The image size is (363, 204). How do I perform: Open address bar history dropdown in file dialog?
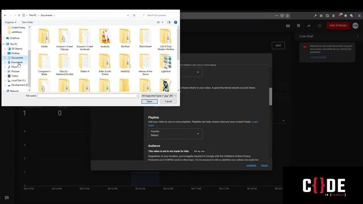[x=128, y=15]
